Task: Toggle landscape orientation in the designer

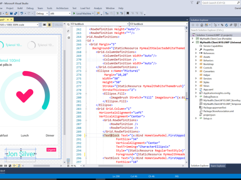Action: pyautogui.click(x=45, y=25)
